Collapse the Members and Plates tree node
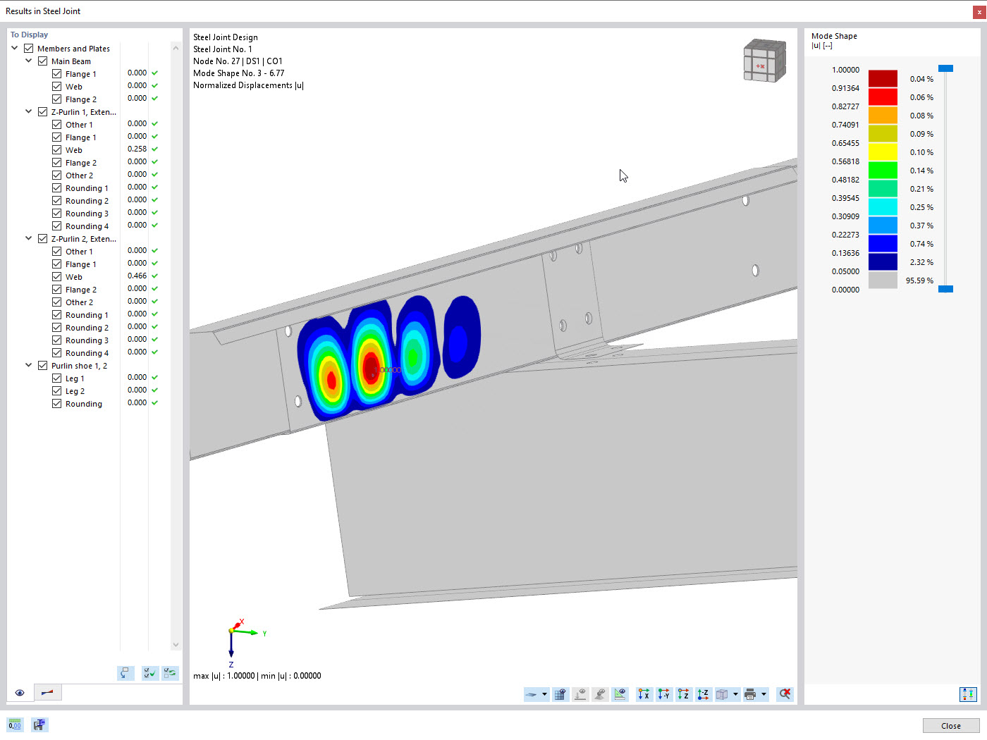 coord(15,49)
